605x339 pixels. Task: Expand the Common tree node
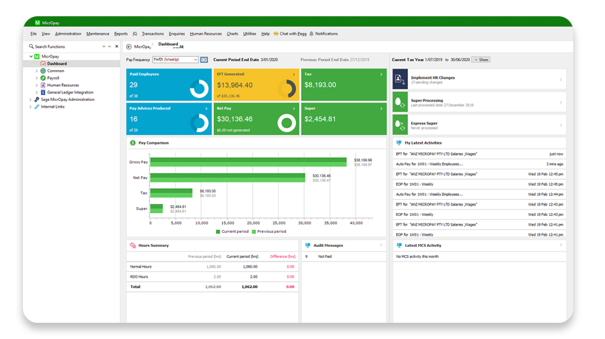tap(37, 71)
